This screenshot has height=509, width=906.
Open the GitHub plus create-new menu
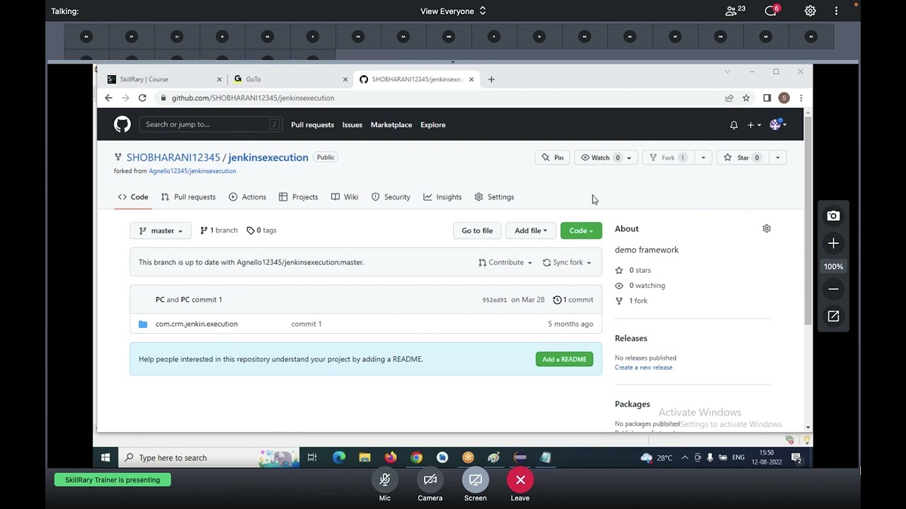click(x=754, y=125)
